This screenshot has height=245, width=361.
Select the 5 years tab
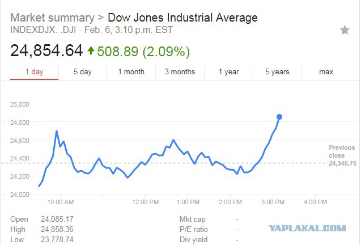click(x=277, y=72)
